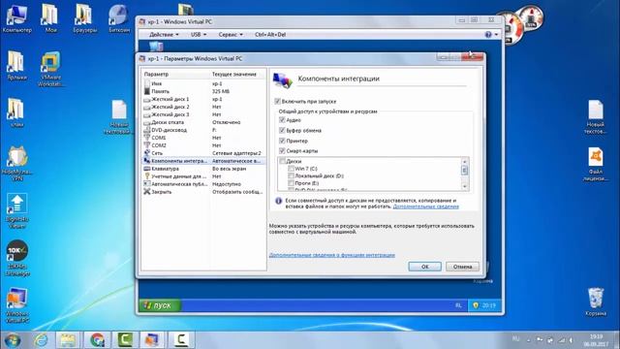This screenshot has height=349, width=620.
Task: Open Дополнительные сведения link about disk sharing
Action: 426,206
